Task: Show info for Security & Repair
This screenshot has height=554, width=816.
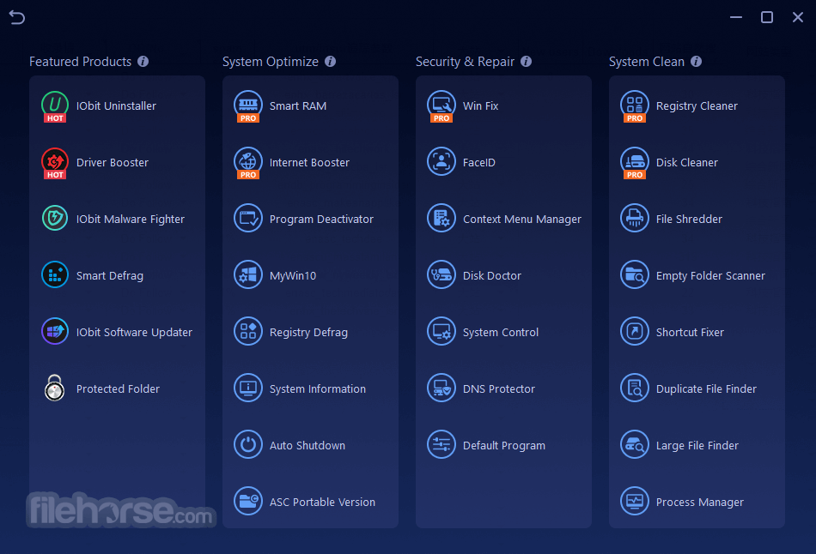Action: tap(527, 62)
